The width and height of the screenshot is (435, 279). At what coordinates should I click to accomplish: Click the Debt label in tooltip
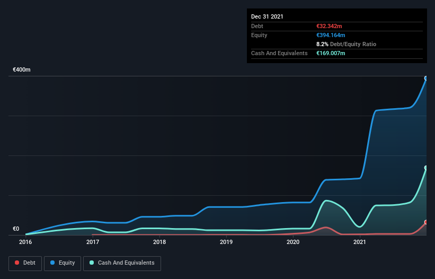coord(257,26)
